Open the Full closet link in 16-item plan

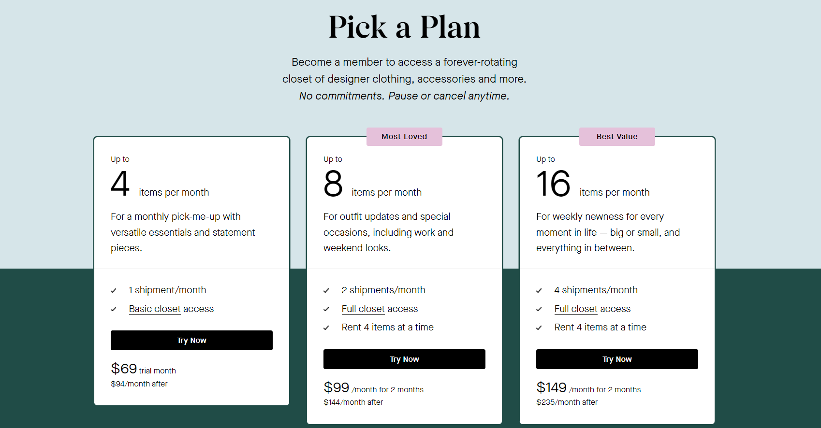tap(576, 309)
